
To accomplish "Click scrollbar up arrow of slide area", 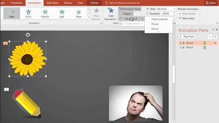I will tap(174, 27).
